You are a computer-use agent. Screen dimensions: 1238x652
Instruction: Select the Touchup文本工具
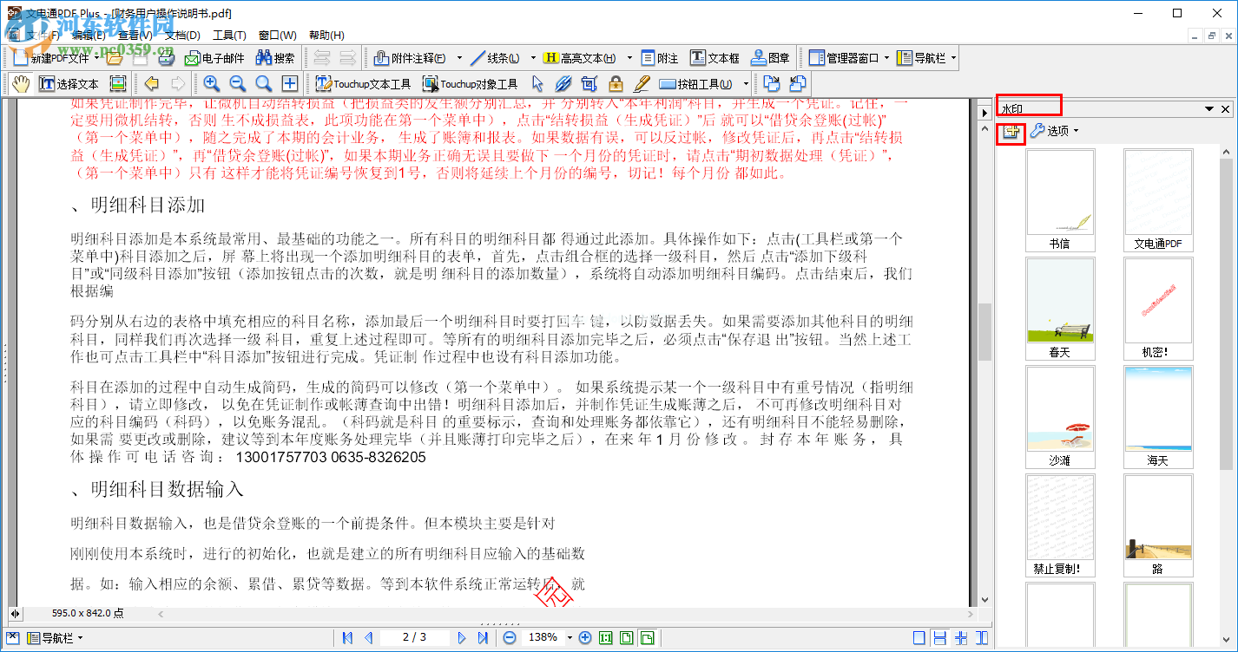(x=363, y=84)
